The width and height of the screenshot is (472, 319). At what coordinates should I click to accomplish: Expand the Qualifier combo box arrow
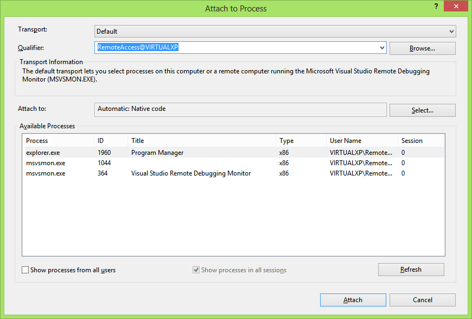coord(382,48)
